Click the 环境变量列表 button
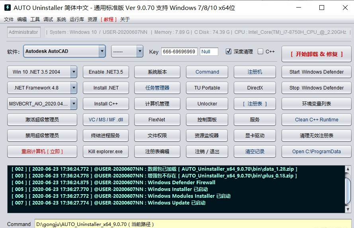 point(317,104)
